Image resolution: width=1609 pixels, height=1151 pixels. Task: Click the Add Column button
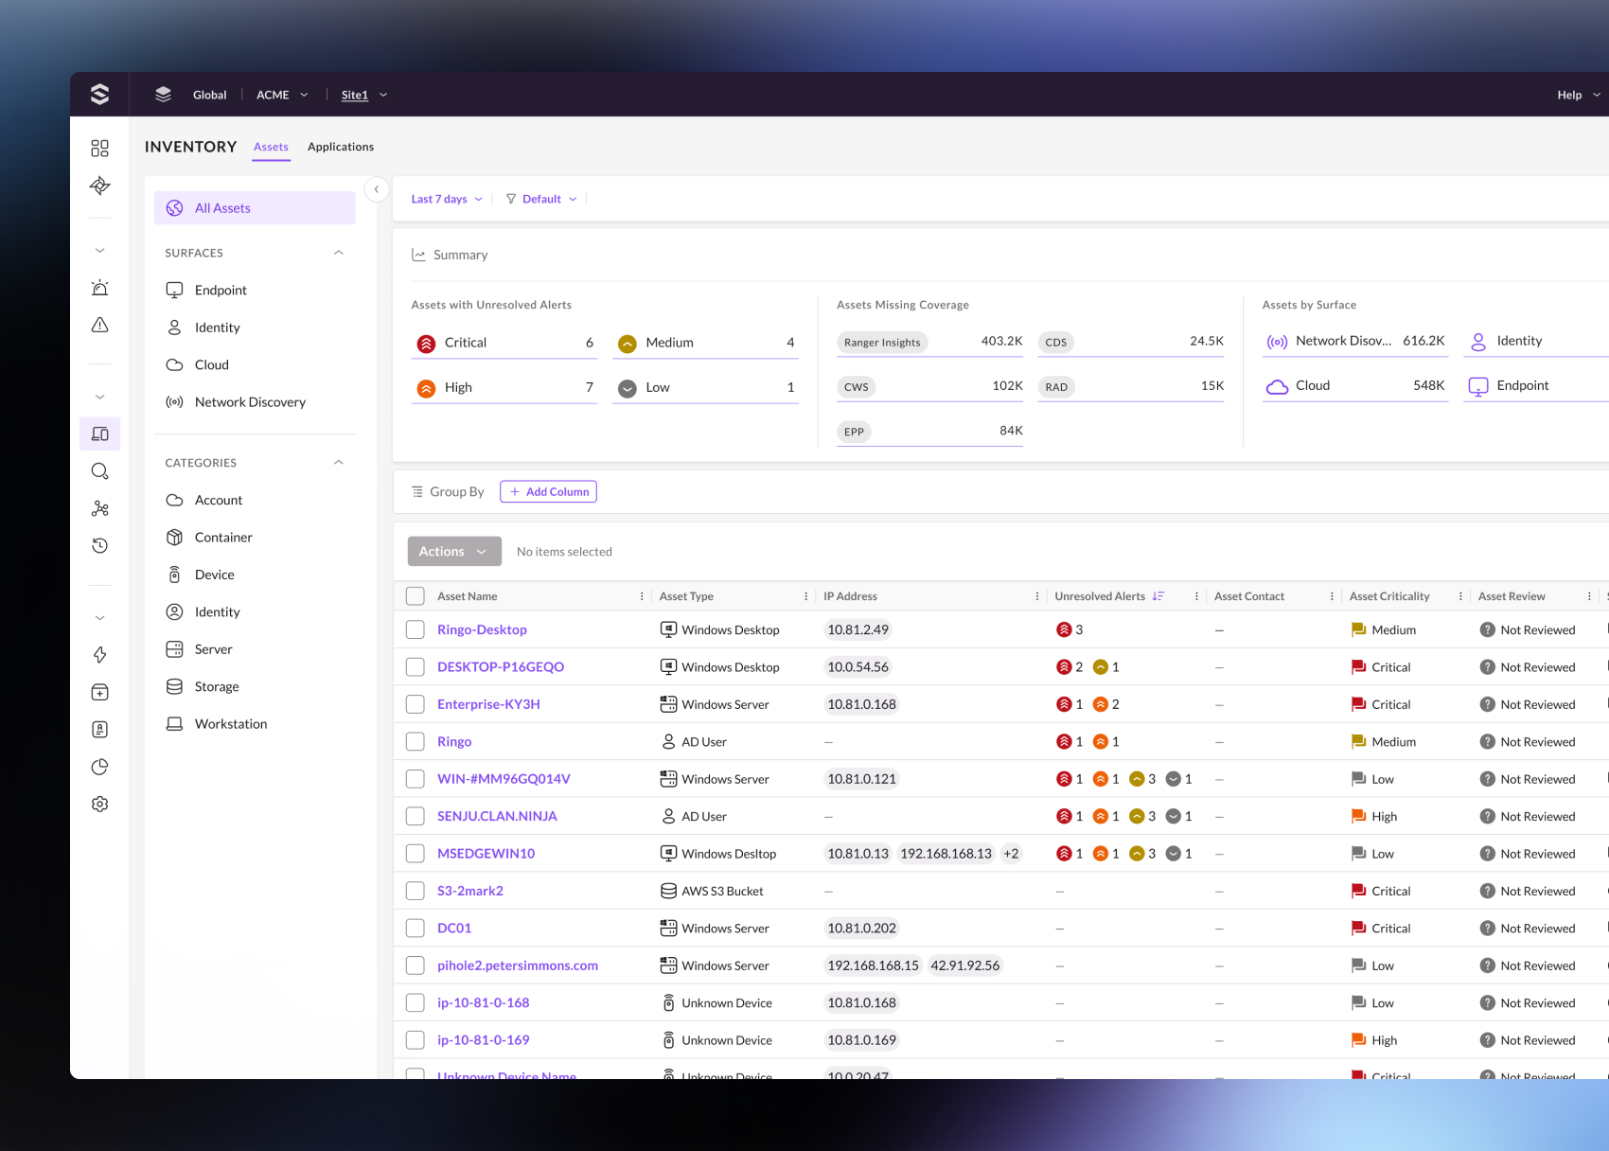pyautogui.click(x=548, y=491)
